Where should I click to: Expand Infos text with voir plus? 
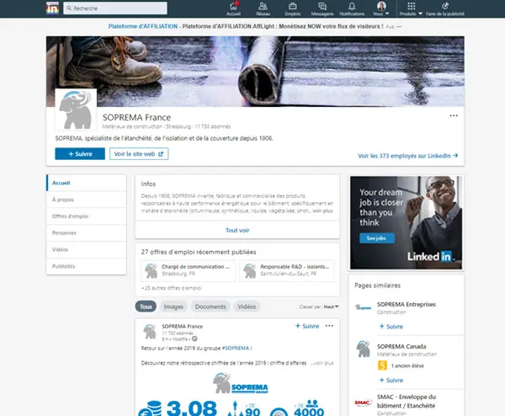click(x=322, y=211)
